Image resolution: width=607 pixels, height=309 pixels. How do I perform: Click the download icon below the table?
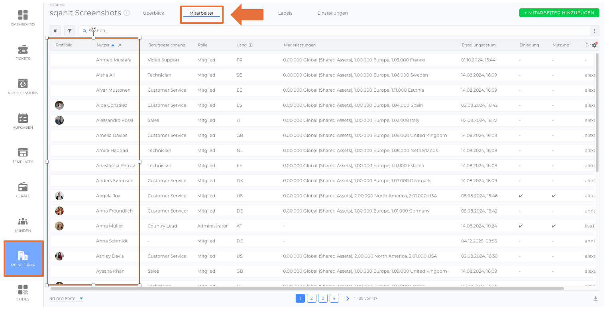point(595,299)
